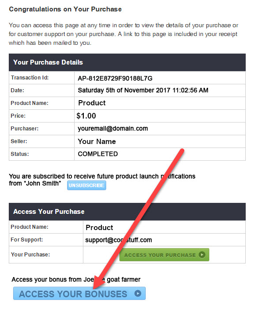Image resolution: width=258 pixels, height=310 pixels.
Task: Click the Product name in access section
Action: pos(99,227)
